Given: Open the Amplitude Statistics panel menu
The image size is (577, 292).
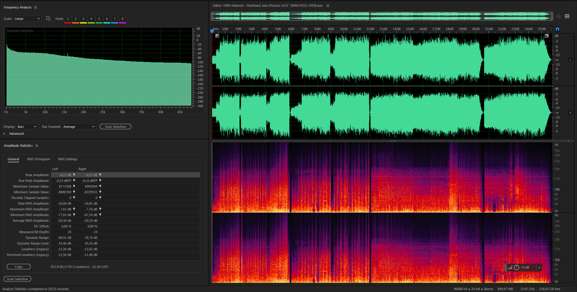Looking at the screenshot, I should [x=37, y=146].
